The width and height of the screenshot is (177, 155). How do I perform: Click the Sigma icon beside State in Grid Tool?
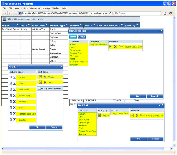pos(14,83)
